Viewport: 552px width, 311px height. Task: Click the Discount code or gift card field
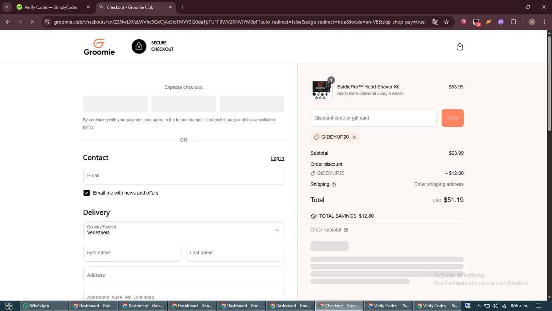[374, 118]
